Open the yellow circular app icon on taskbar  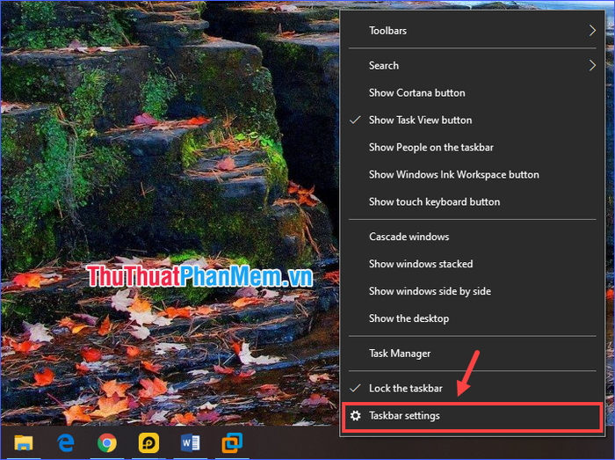[148, 443]
